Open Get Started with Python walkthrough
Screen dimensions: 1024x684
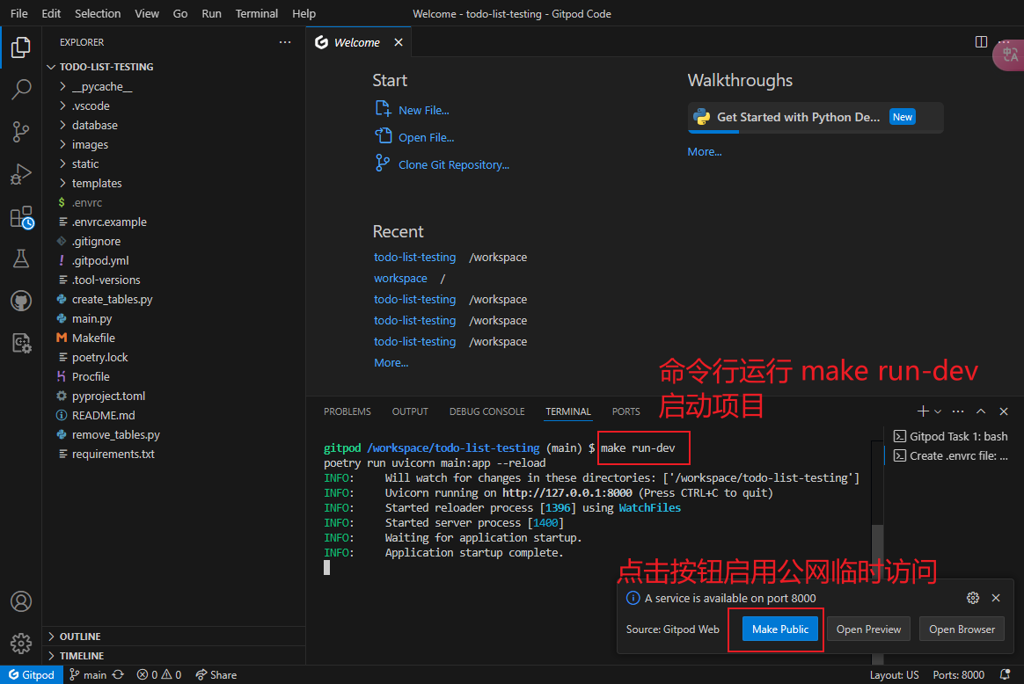tap(815, 118)
